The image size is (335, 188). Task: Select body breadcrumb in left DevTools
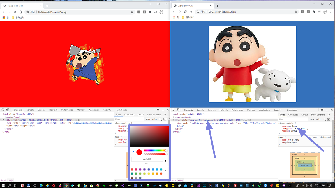coord(10,180)
